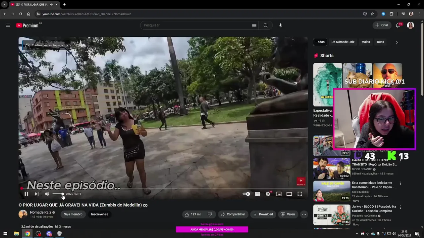Open Chrome extensions puzzle icon

(391, 14)
